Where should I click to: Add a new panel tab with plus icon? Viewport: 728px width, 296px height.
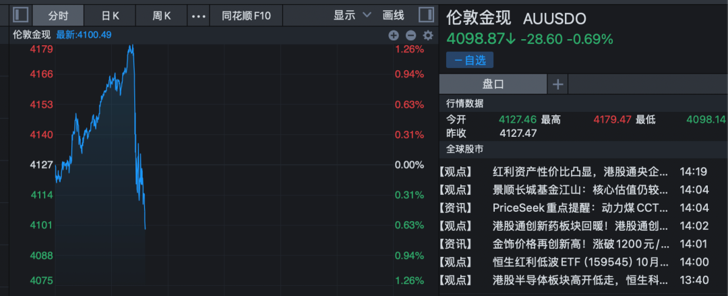coord(557,84)
